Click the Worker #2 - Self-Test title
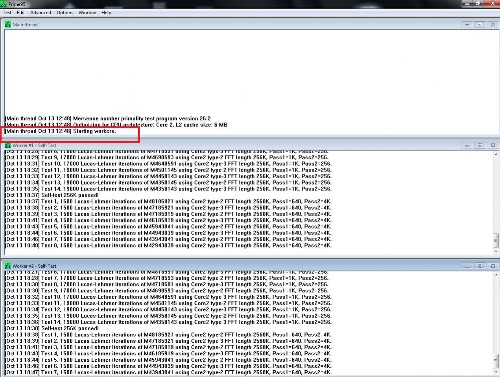This screenshot has width=500, height=377. tap(34, 266)
